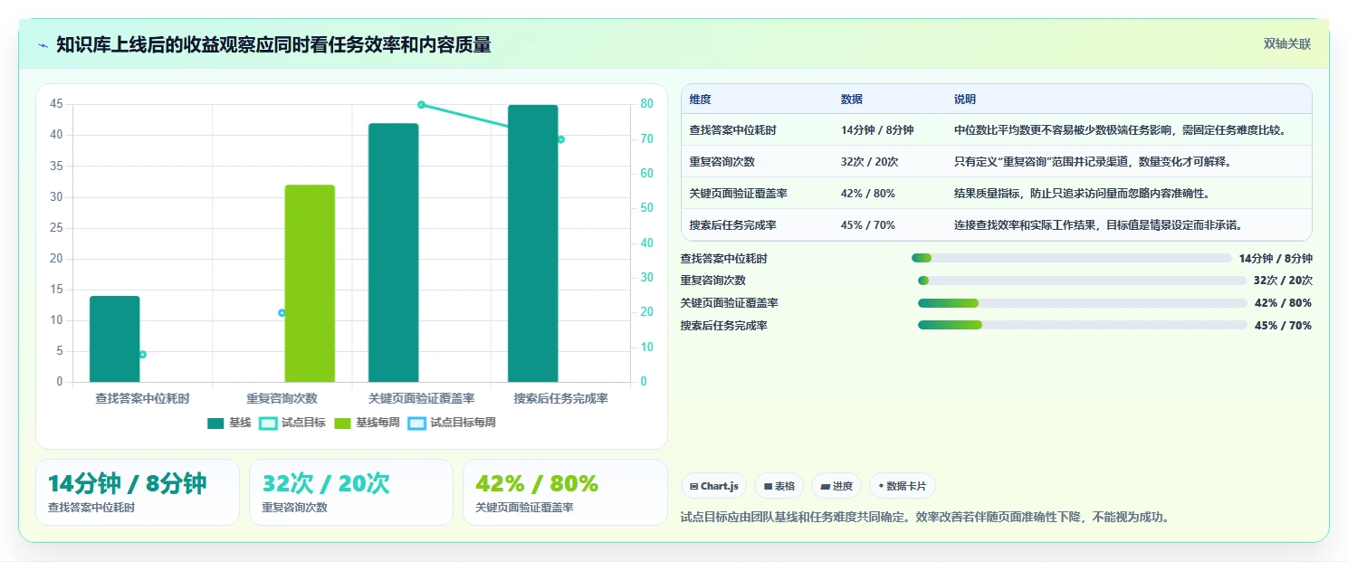The height and width of the screenshot is (562, 1348).
Task: Click table cell 查找答案中位耗时
Action: coord(732,130)
